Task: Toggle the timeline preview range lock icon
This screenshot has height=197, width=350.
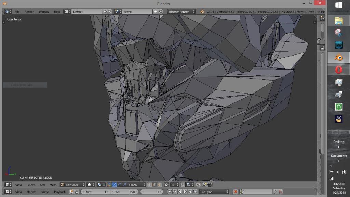Action: [x=77, y=192]
